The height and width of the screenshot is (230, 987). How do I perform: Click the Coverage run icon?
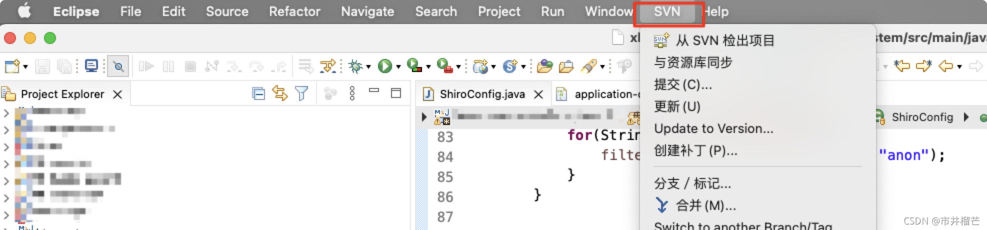[x=415, y=65]
